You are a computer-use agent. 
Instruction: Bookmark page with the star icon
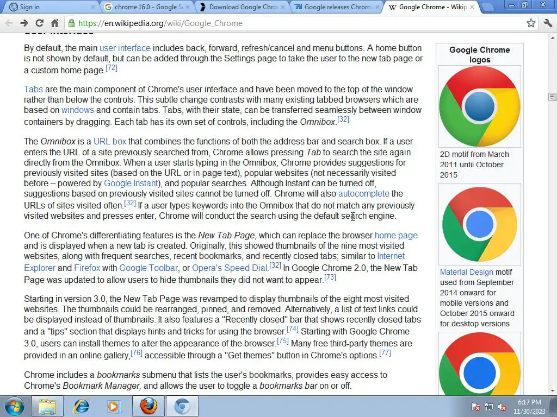pos(531,23)
